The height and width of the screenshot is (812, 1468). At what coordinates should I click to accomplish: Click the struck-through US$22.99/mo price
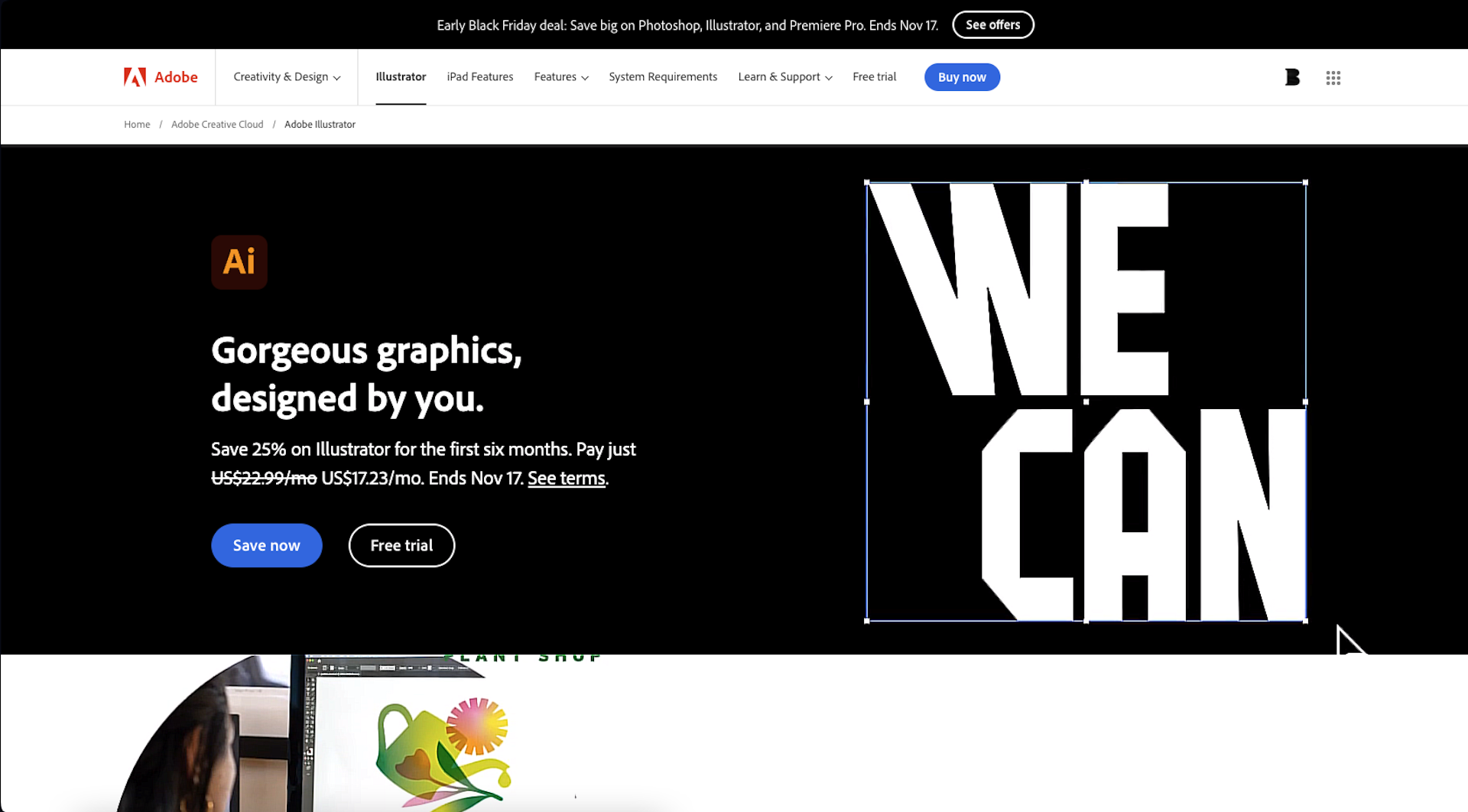(264, 479)
